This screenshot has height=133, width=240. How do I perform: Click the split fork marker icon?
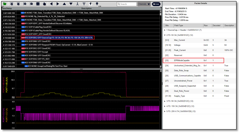[x=84, y=4]
